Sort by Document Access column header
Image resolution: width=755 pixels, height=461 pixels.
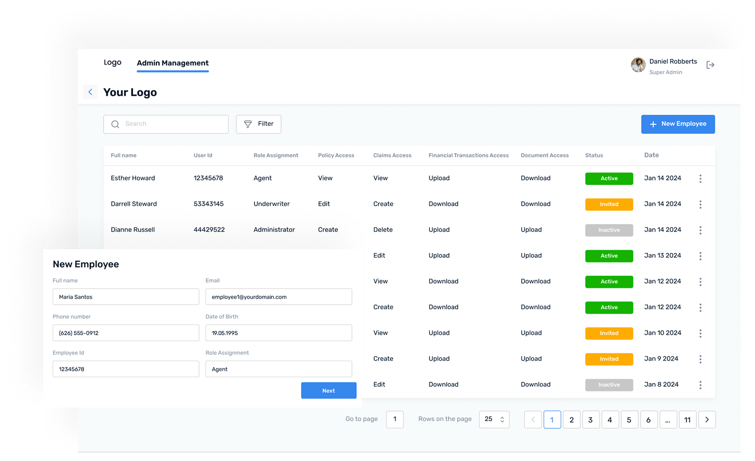click(x=545, y=156)
